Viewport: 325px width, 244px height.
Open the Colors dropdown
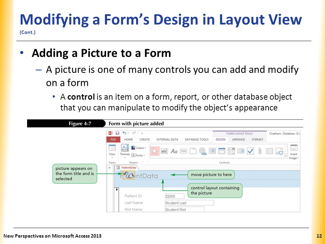tap(139, 148)
